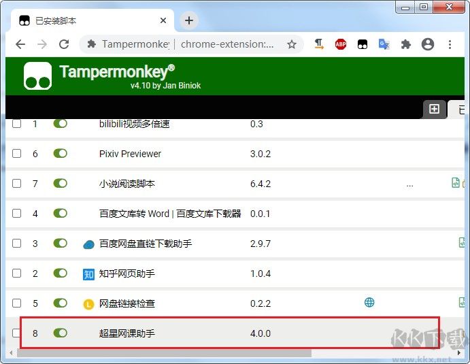This screenshot has width=470, height=364.
Task: Click order number 6 of Pixiv Previewer
Action: (35, 154)
